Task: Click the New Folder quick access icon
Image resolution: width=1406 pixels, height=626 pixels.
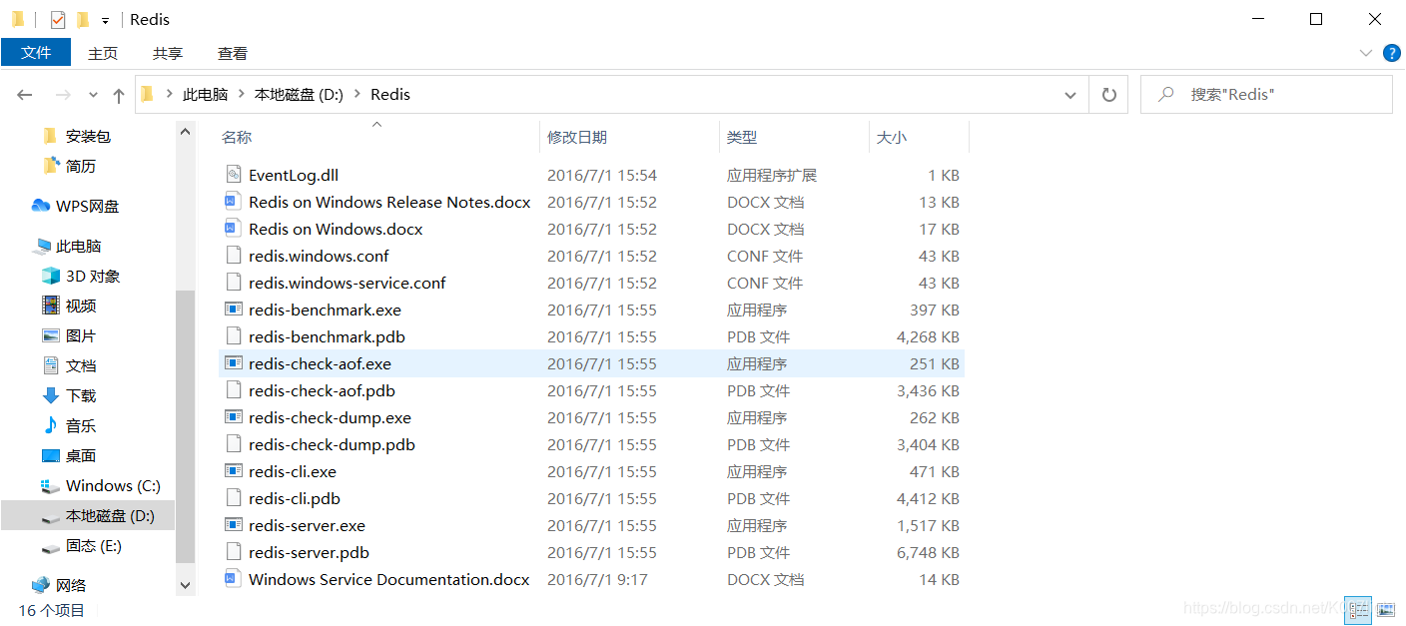Action: tap(83, 20)
